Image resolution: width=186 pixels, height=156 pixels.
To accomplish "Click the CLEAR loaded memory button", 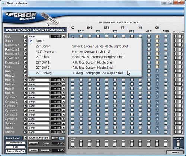I will (x=33, y=150).
